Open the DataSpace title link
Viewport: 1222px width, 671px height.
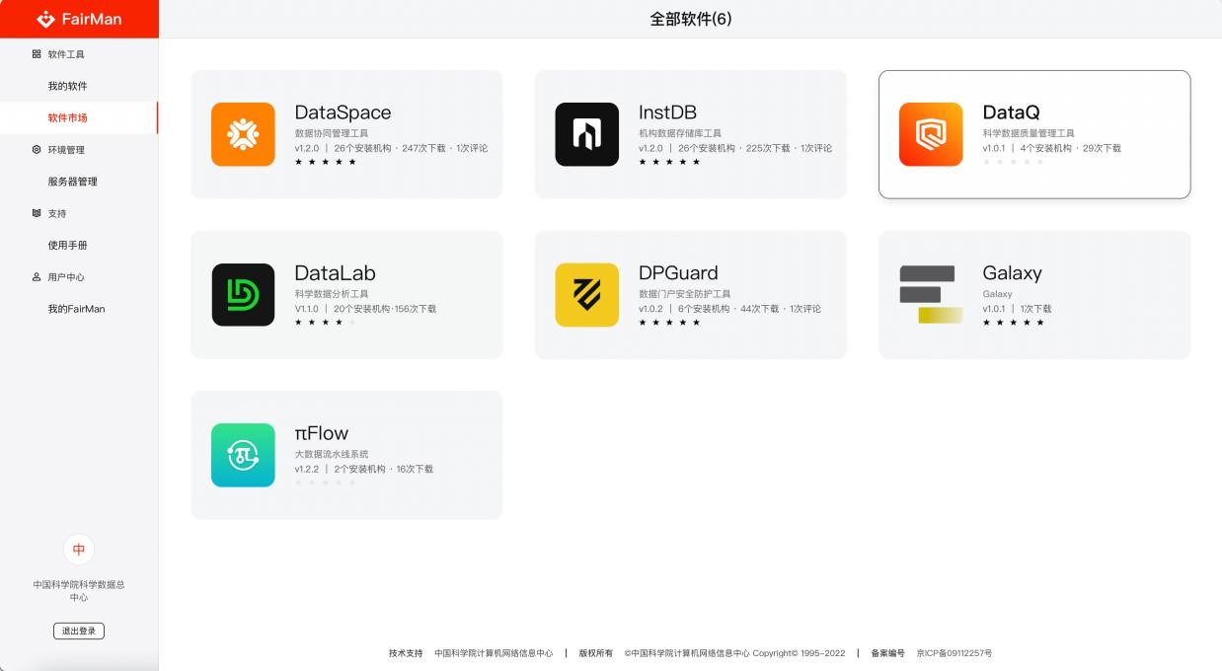(343, 112)
